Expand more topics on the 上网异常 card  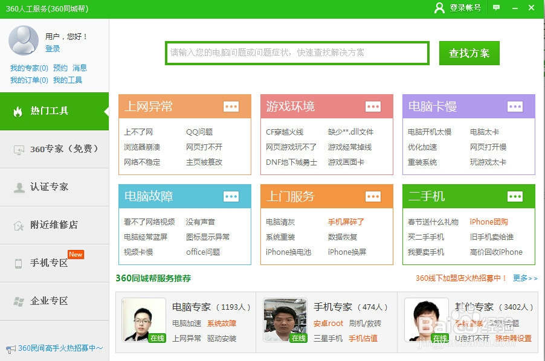point(231,106)
